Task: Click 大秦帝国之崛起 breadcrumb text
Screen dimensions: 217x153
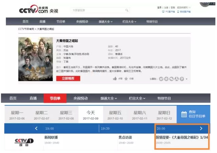Action: point(45,29)
